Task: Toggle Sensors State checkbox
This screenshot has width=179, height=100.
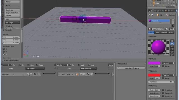Action: (37, 65)
